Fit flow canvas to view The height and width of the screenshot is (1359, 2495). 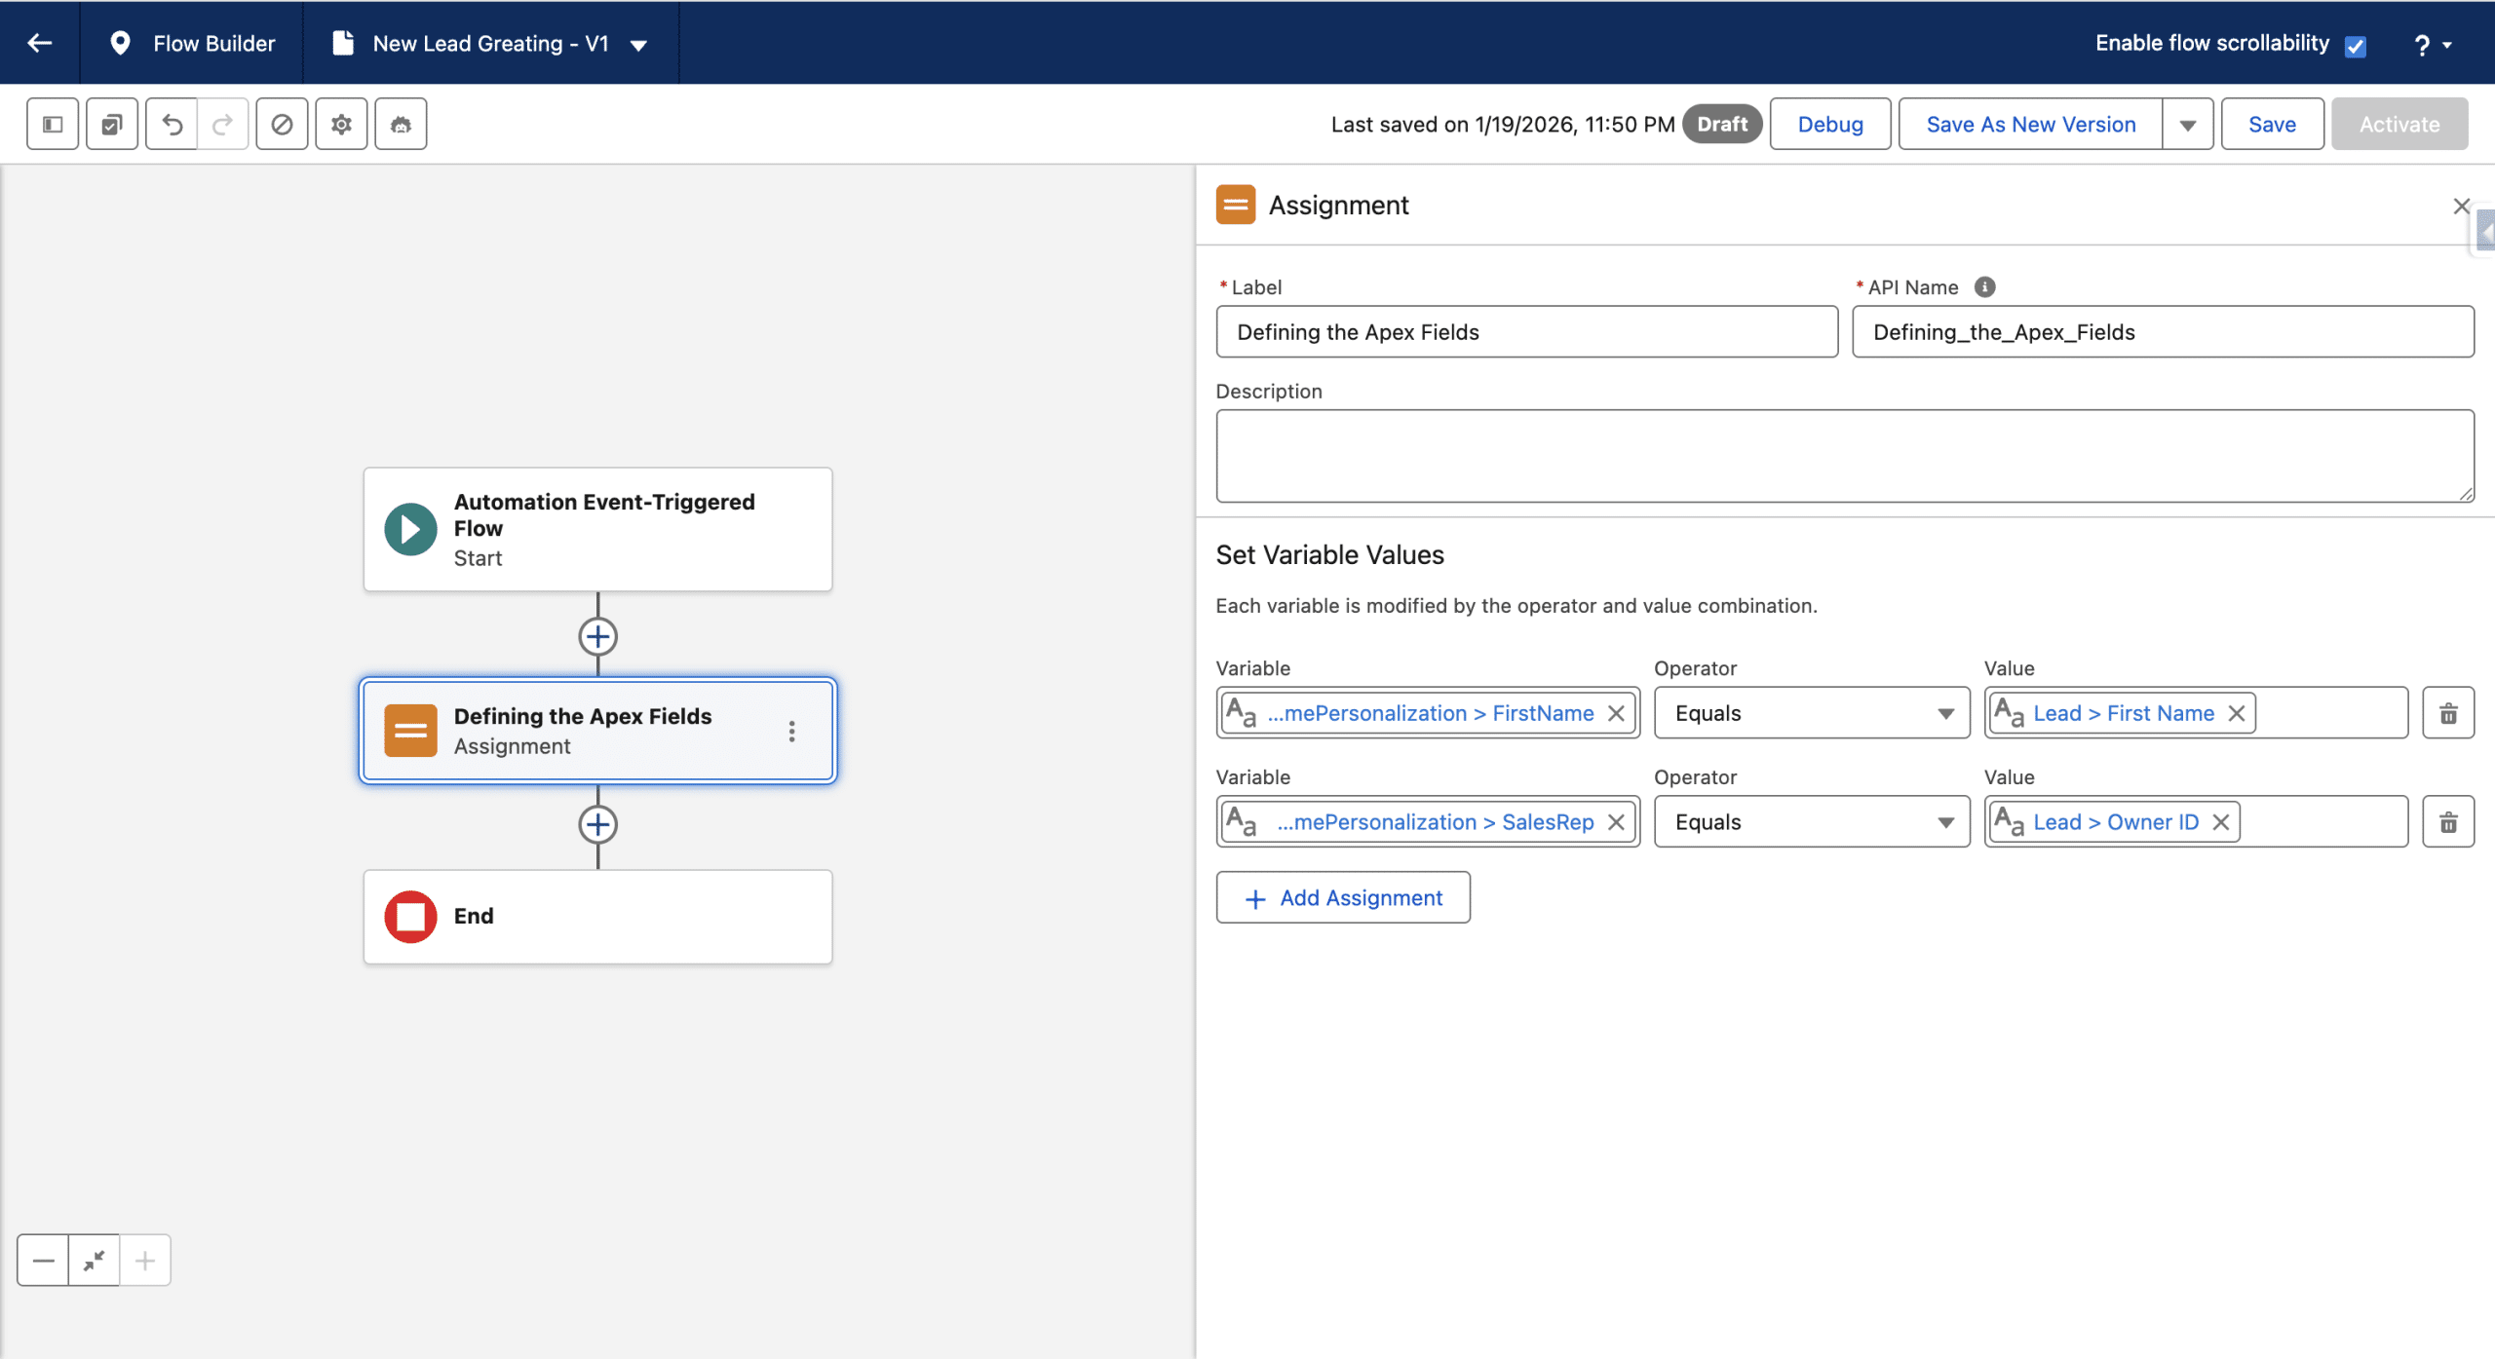pos(95,1261)
